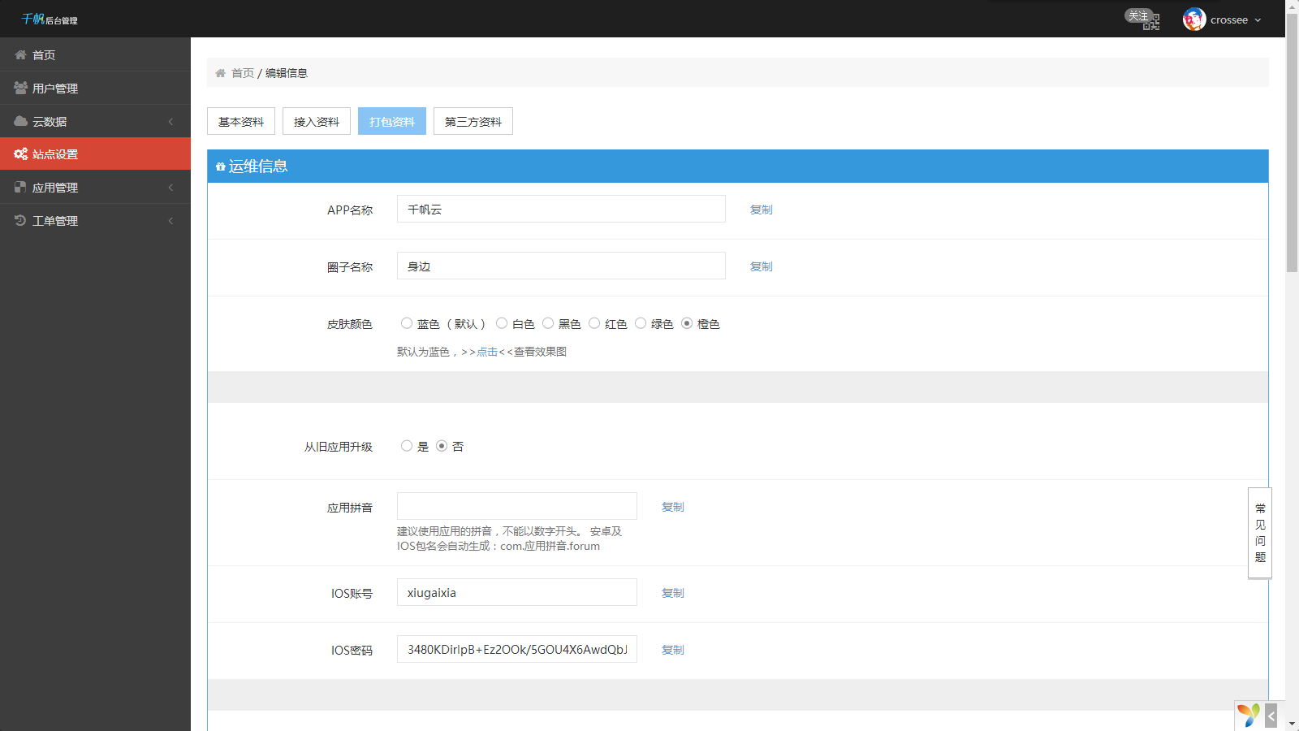Image resolution: width=1299 pixels, height=731 pixels.
Task: Select the 橙色 skin color radio
Action: pos(687,323)
